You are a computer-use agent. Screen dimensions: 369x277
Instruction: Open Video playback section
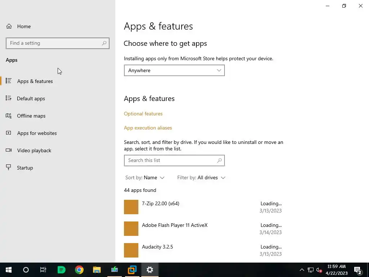(x=58, y=150)
